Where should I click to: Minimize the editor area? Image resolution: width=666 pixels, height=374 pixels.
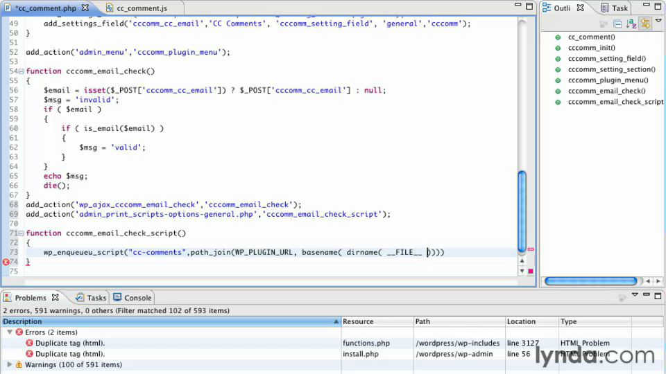(518, 5)
